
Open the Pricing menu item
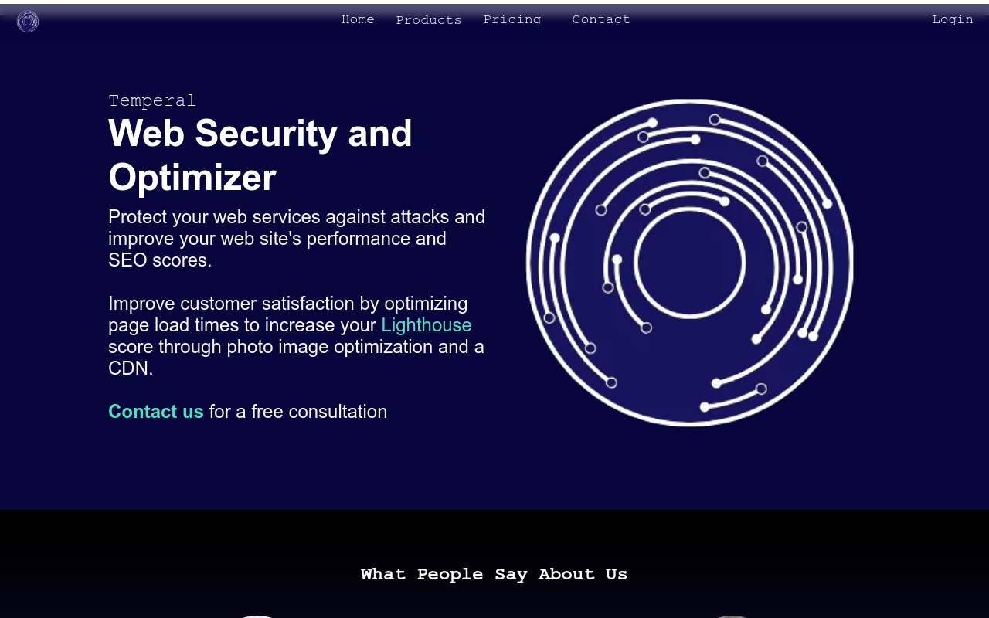pyautogui.click(x=512, y=19)
